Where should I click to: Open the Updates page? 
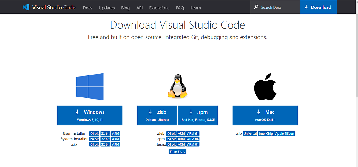pyautogui.click(x=107, y=8)
